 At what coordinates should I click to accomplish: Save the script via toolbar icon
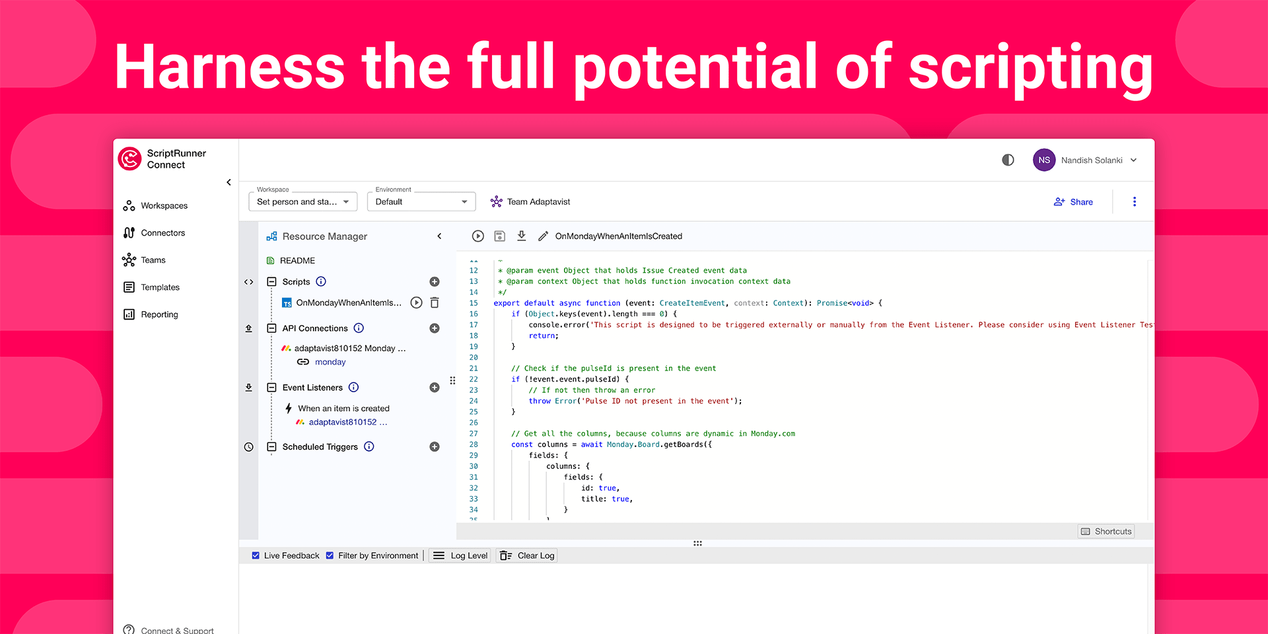coord(500,236)
